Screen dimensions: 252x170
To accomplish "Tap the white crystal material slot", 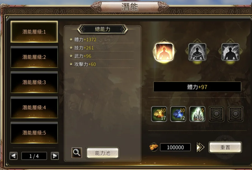I will point(197,114).
